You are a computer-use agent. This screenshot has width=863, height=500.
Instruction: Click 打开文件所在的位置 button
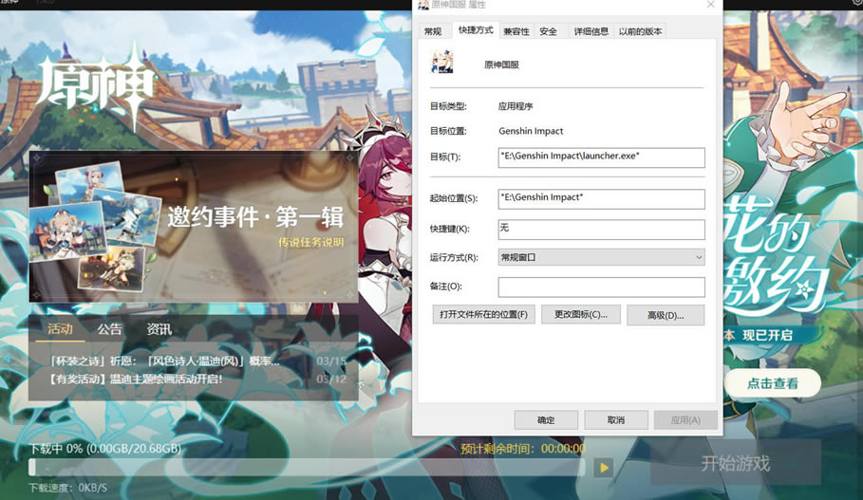click(x=483, y=314)
